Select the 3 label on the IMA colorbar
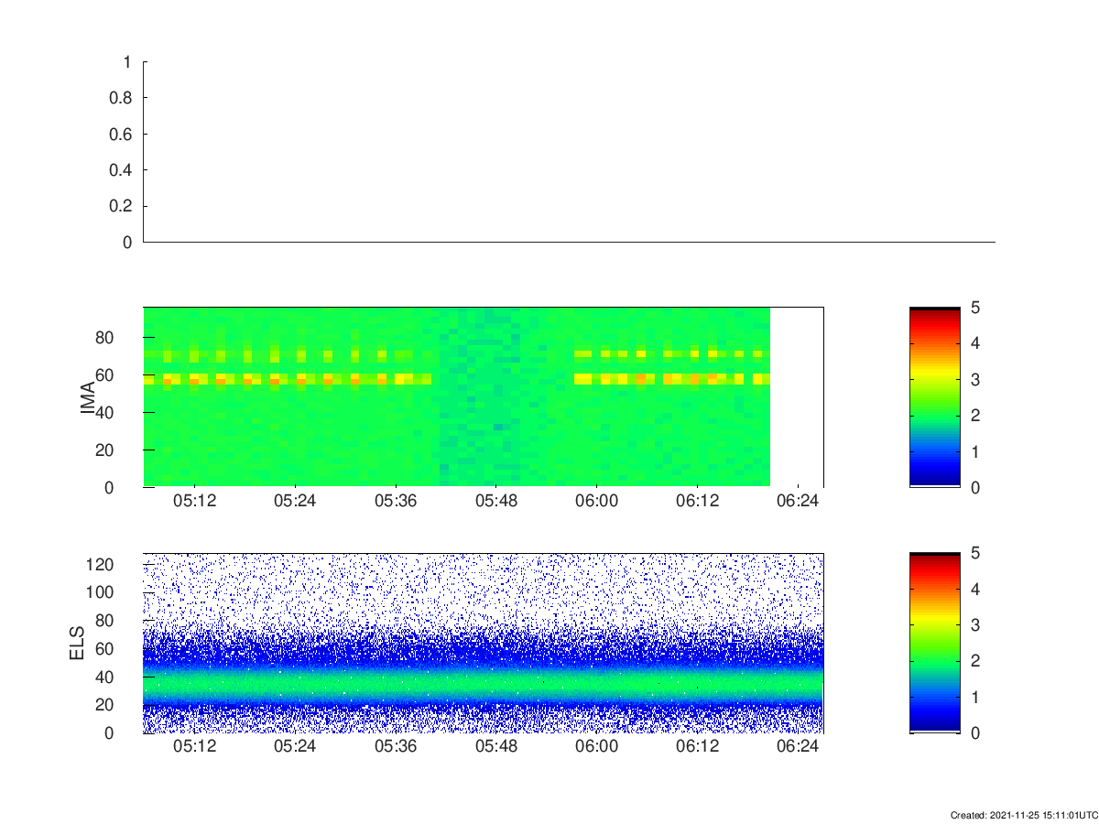Image resolution: width=1099 pixels, height=824 pixels. tap(975, 379)
